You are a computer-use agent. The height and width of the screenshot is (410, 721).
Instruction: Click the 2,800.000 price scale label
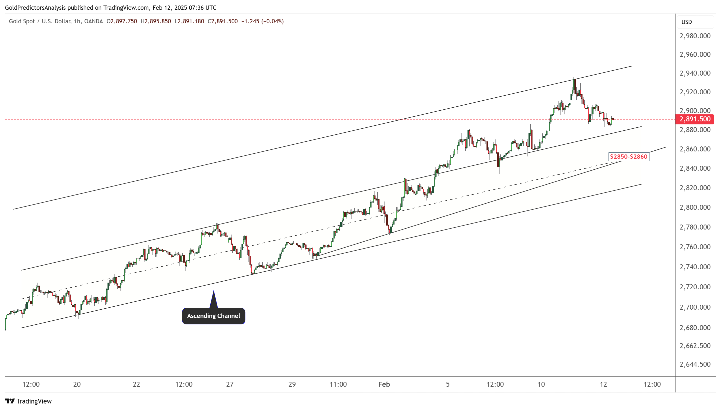pos(695,207)
